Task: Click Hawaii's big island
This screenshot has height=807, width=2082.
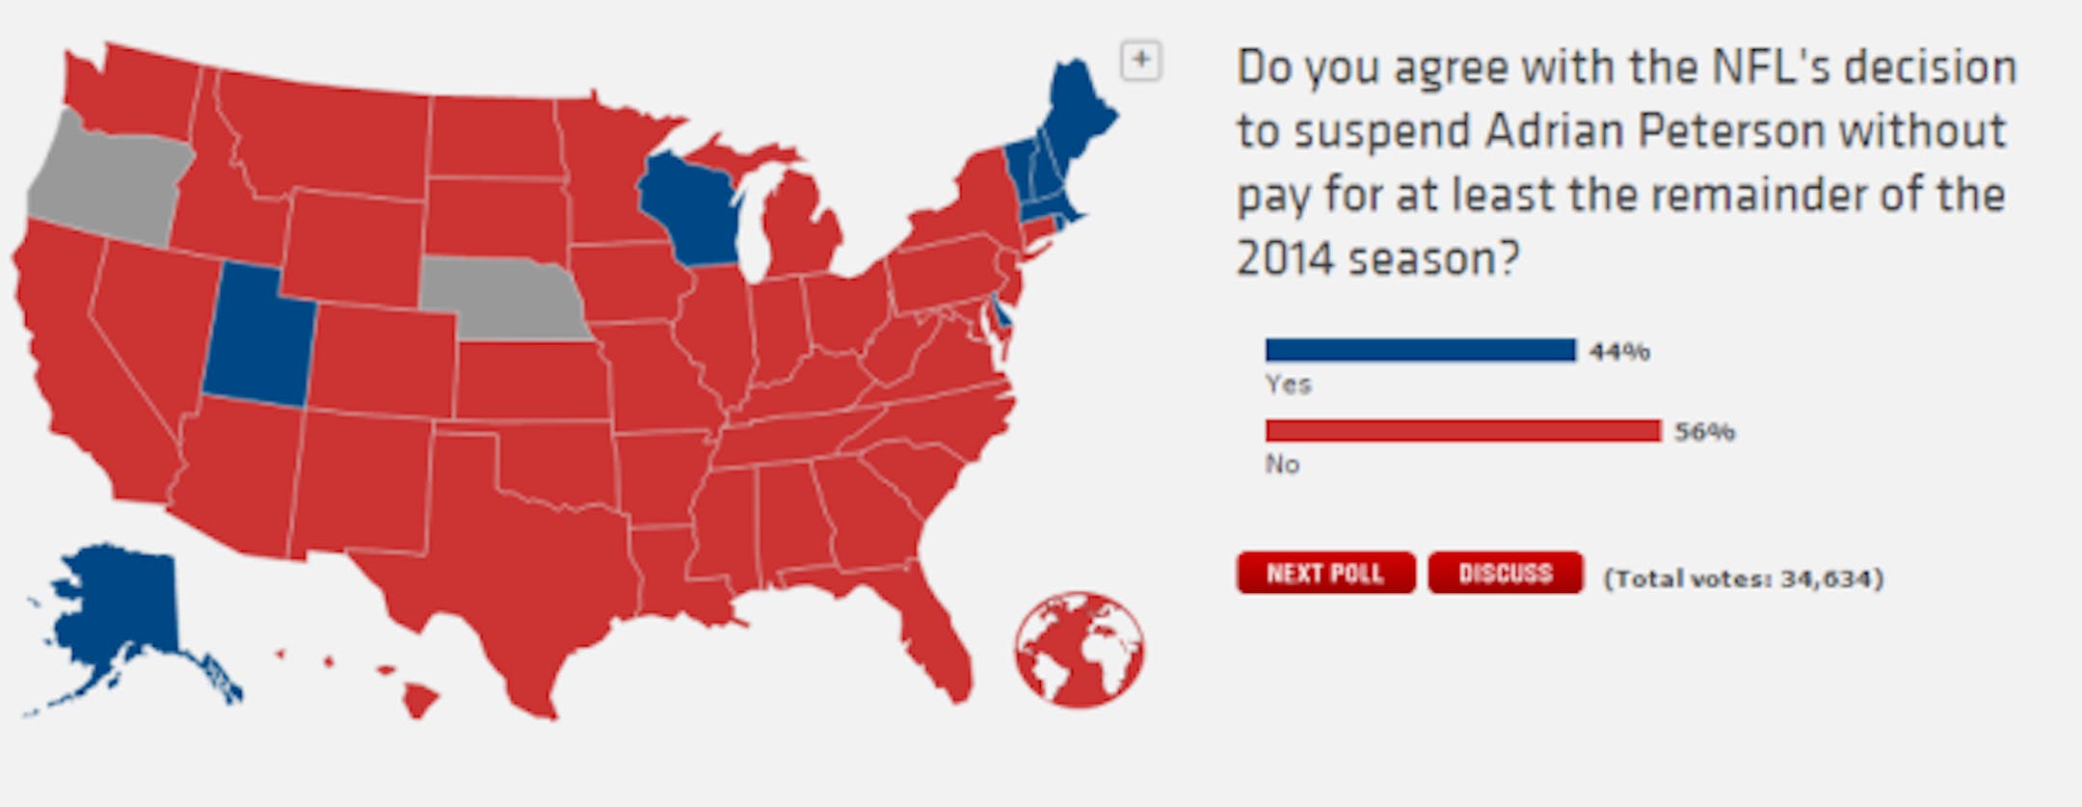Action: 420,698
